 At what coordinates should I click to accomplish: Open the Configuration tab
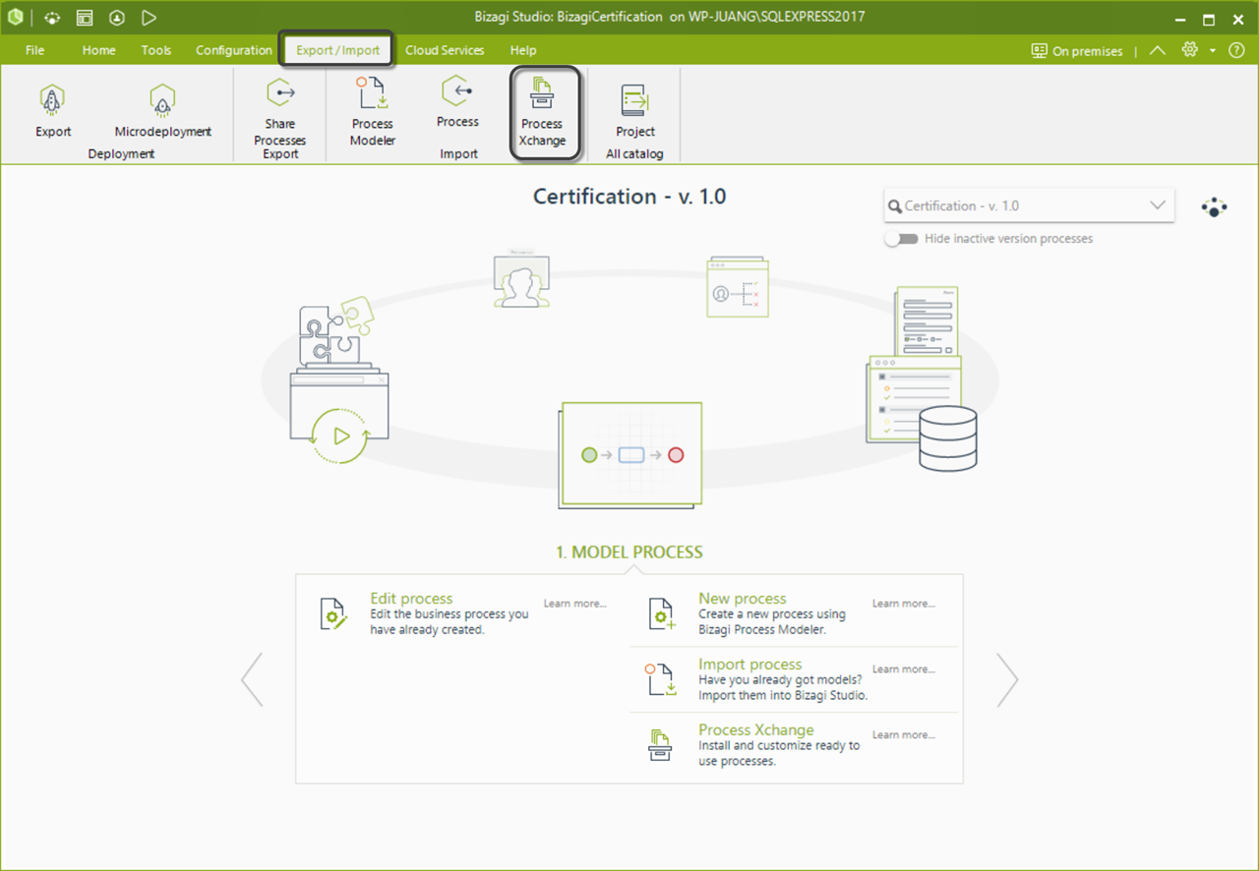point(234,50)
